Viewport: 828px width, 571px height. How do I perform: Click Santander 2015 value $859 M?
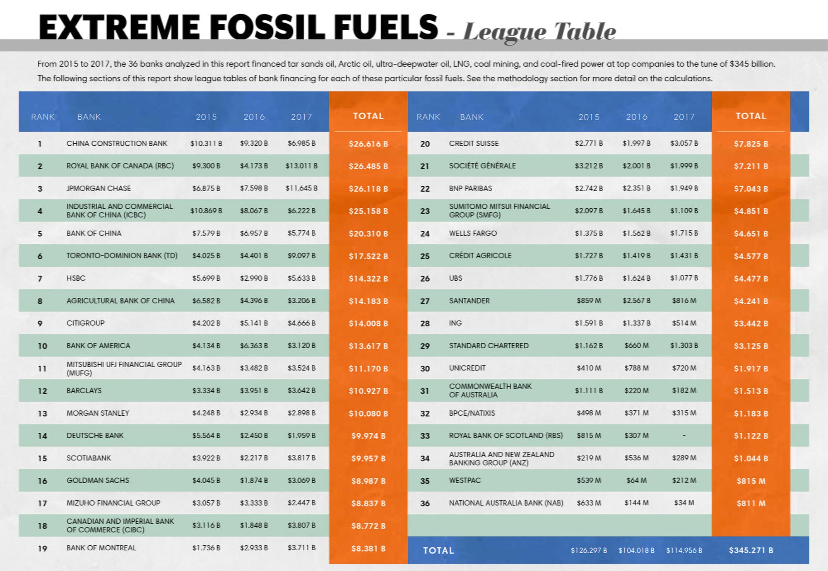[589, 301]
